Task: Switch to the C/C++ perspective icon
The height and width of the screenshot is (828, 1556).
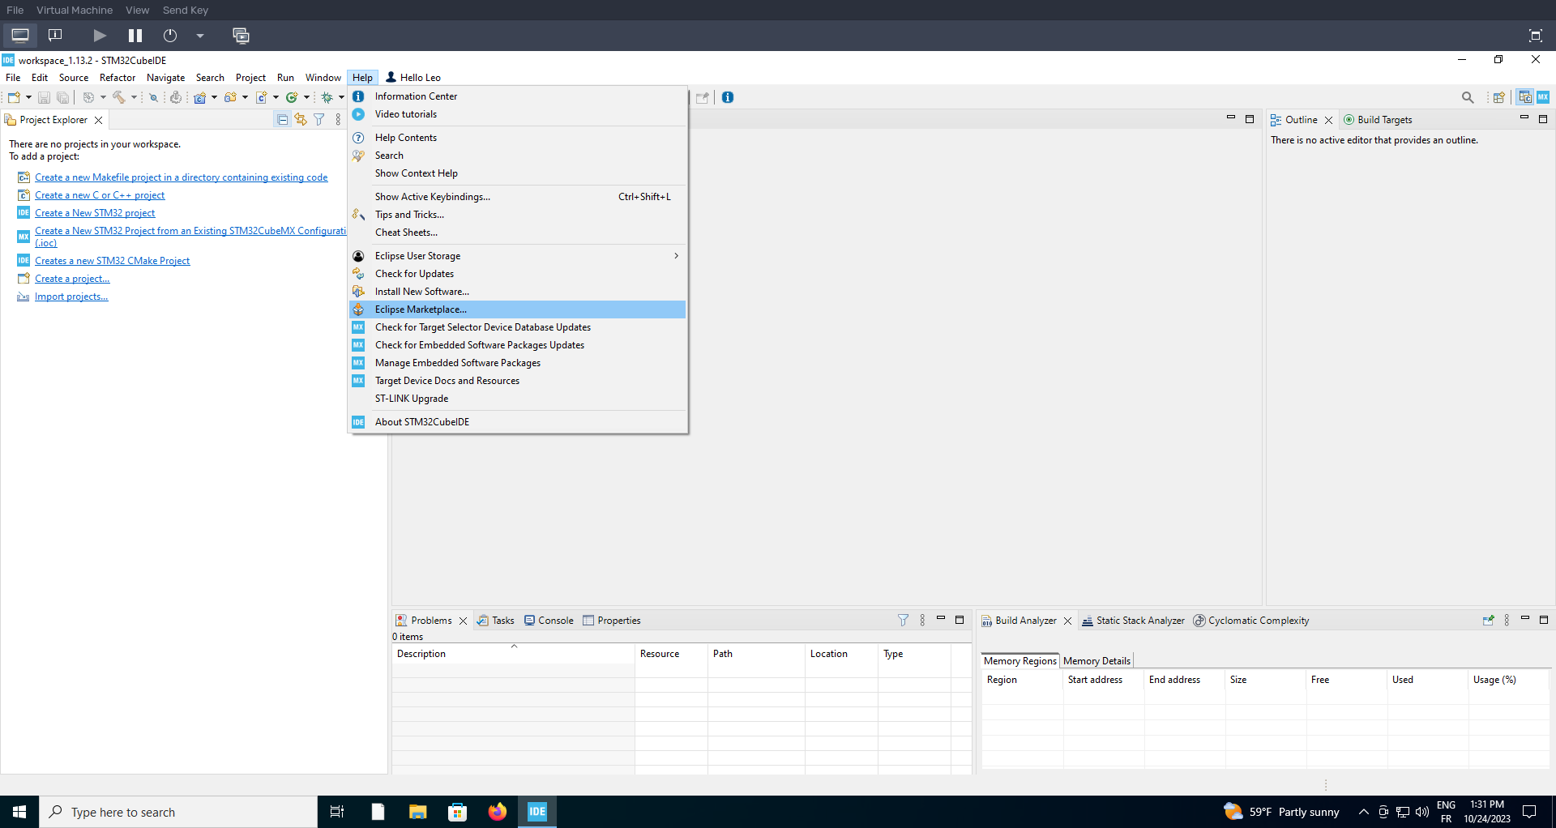Action: (1525, 97)
